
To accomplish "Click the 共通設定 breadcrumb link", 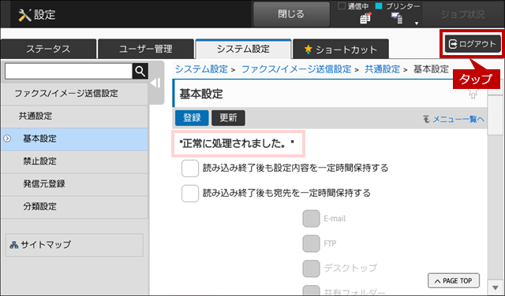I will pyautogui.click(x=382, y=69).
